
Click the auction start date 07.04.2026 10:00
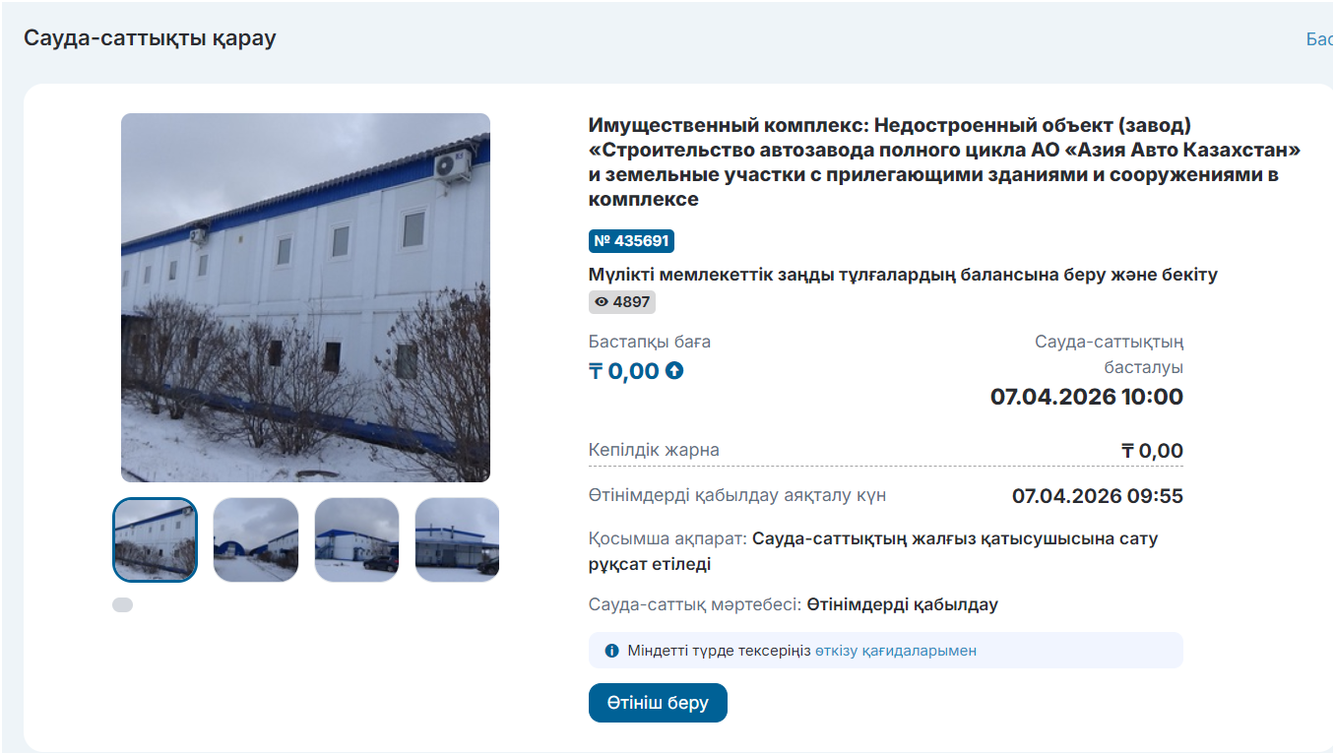tap(1087, 397)
